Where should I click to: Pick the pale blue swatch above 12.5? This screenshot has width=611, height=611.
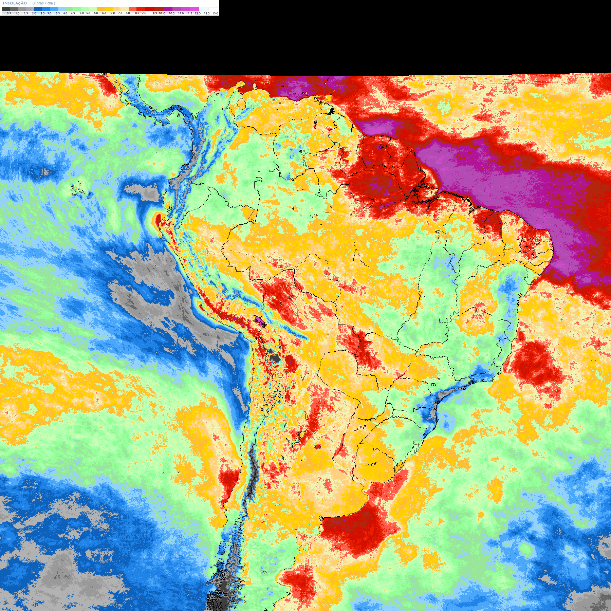point(204,9)
